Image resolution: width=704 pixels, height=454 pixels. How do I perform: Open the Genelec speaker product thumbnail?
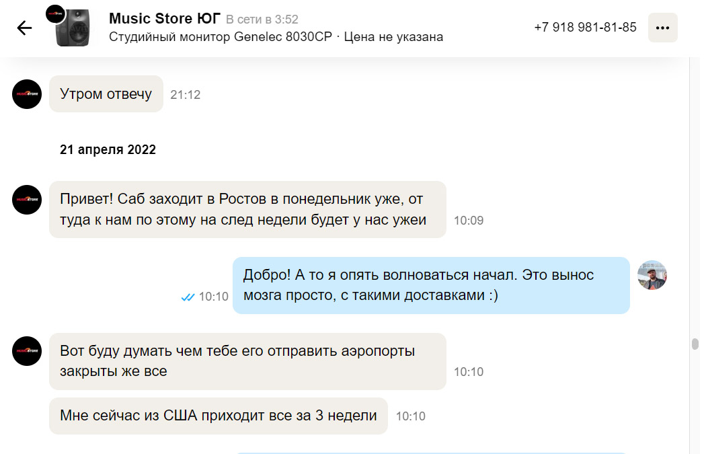click(x=75, y=28)
